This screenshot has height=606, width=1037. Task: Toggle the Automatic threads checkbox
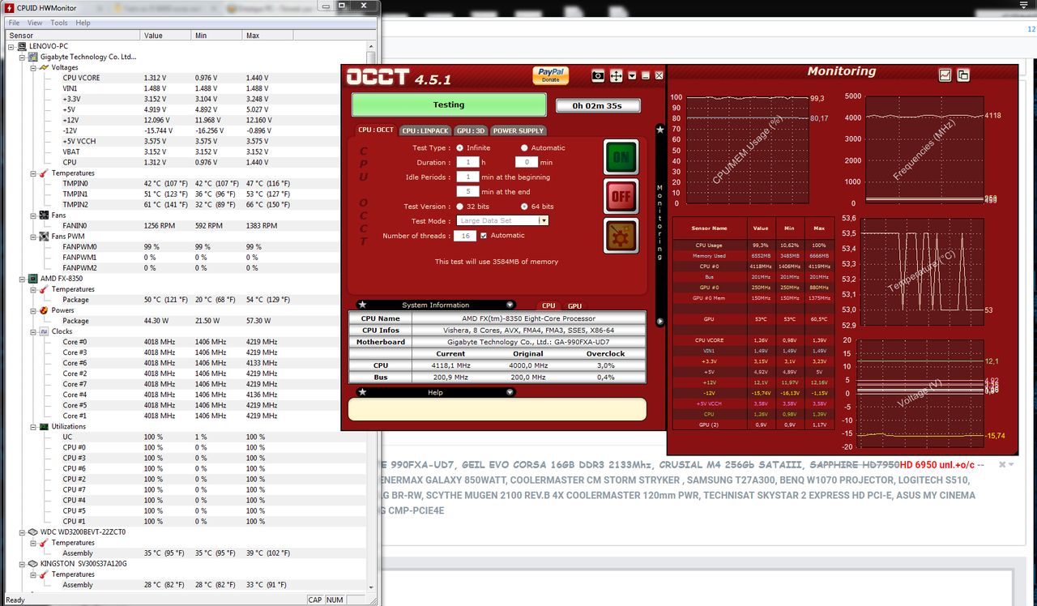(x=484, y=236)
